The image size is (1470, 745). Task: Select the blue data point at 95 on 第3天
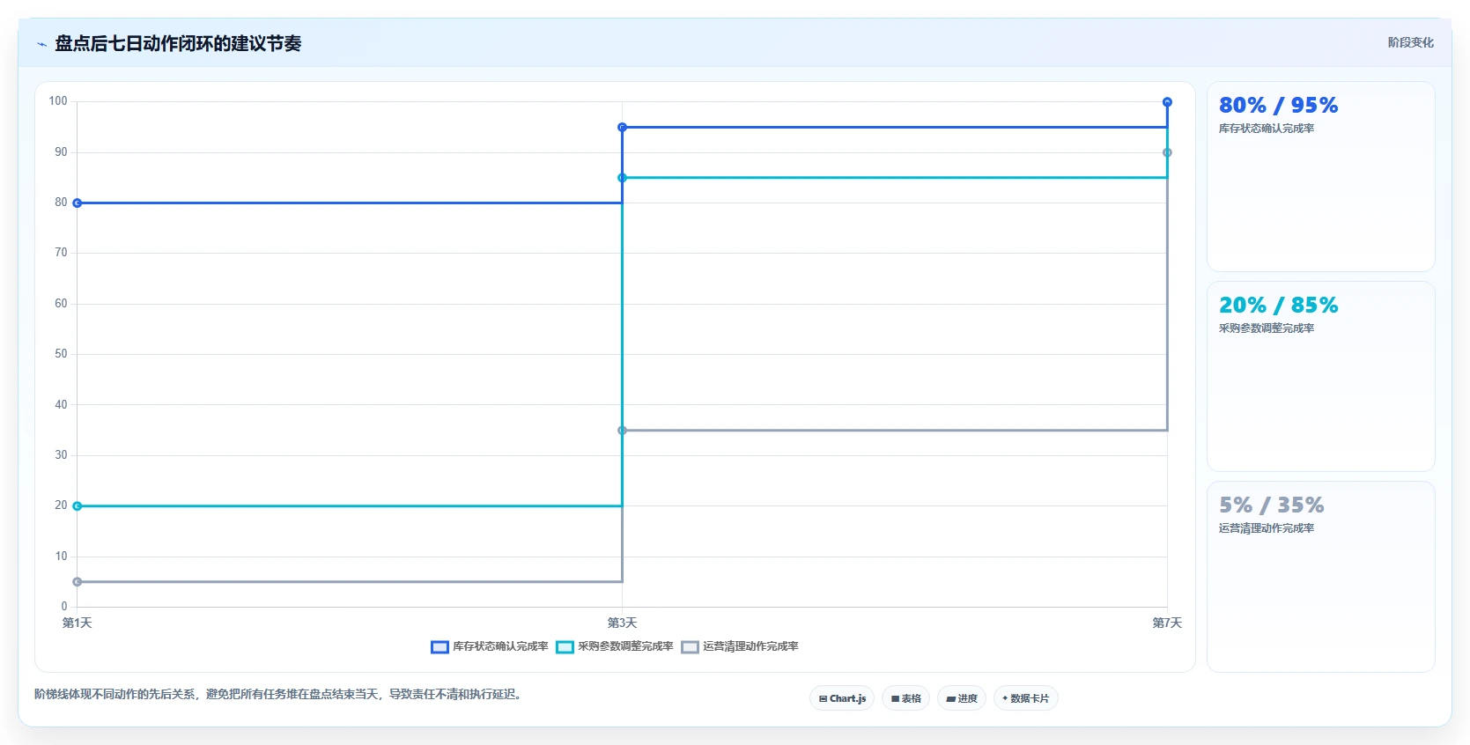(x=623, y=128)
